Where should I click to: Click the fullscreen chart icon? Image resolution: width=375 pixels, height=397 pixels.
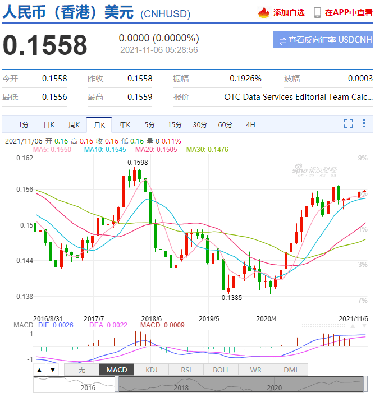click(348, 124)
